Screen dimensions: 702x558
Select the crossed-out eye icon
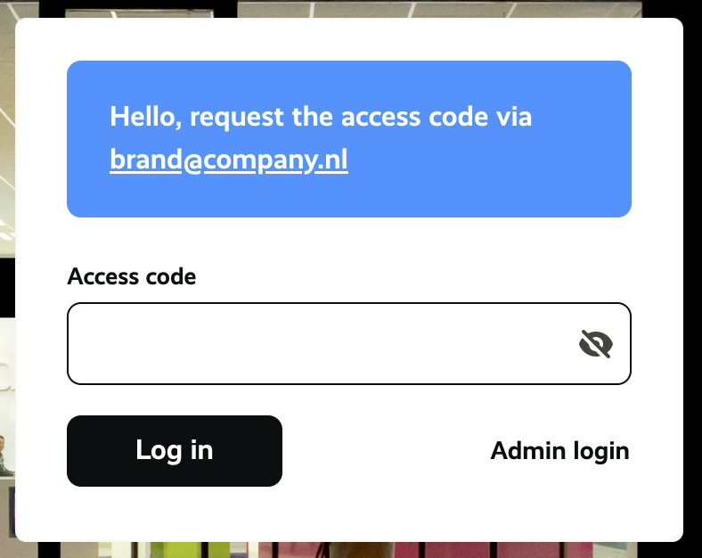[595, 343]
